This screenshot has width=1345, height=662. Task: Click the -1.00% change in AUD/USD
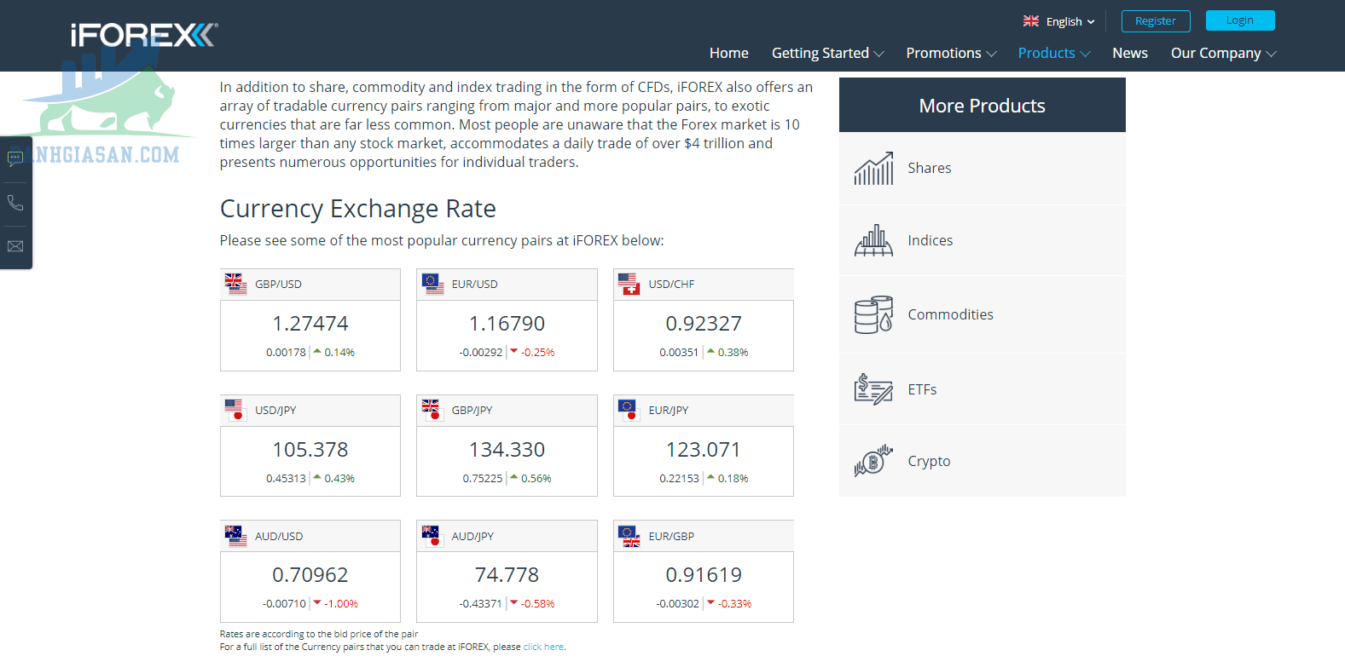[341, 603]
